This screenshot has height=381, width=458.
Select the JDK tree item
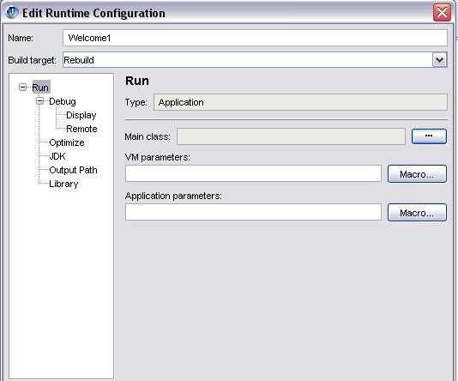[x=57, y=156]
